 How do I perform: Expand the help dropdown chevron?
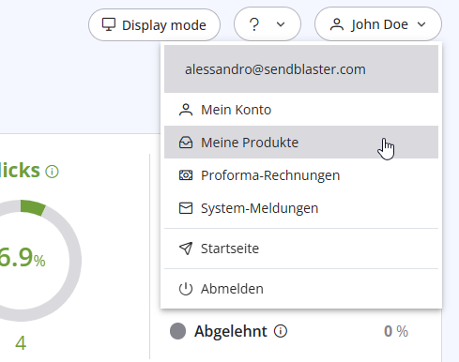point(281,24)
